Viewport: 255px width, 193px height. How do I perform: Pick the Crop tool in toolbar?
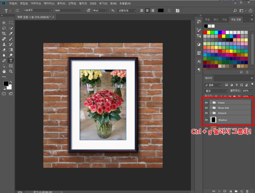pyautogui.click(x=4, y=34)
